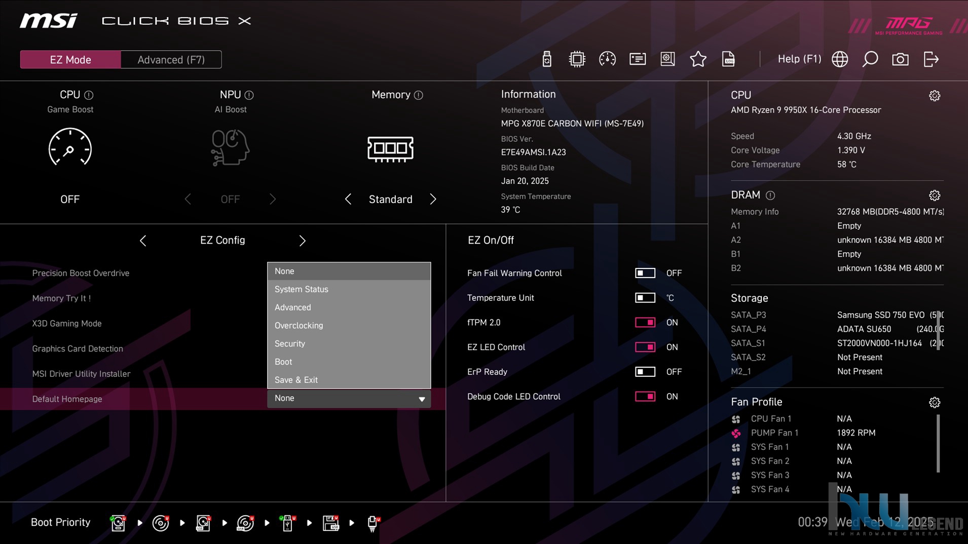
Task: Toggle EZ LED Control switch
Action: (645, 347)
